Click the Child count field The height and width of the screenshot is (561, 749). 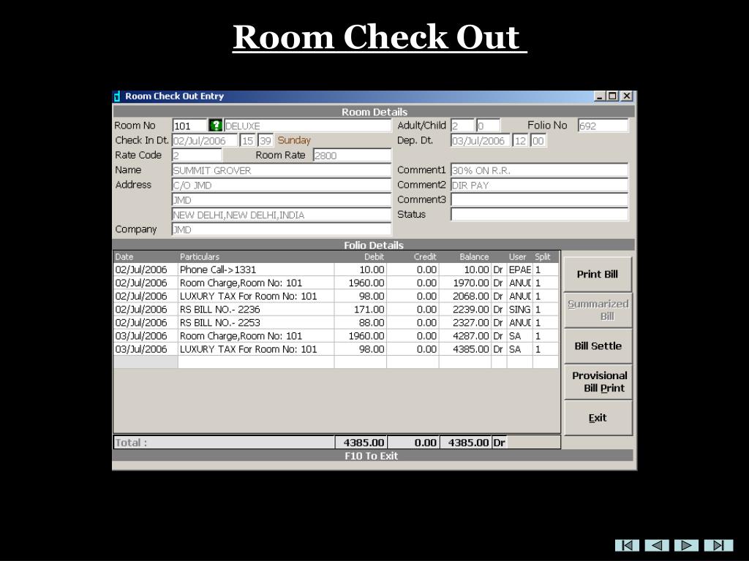point(488,126)
